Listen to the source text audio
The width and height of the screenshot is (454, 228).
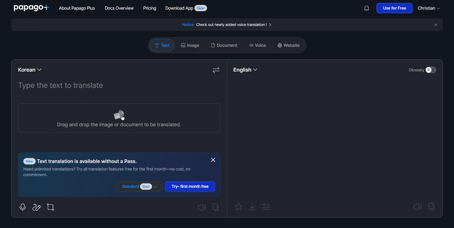coord(202,207)
